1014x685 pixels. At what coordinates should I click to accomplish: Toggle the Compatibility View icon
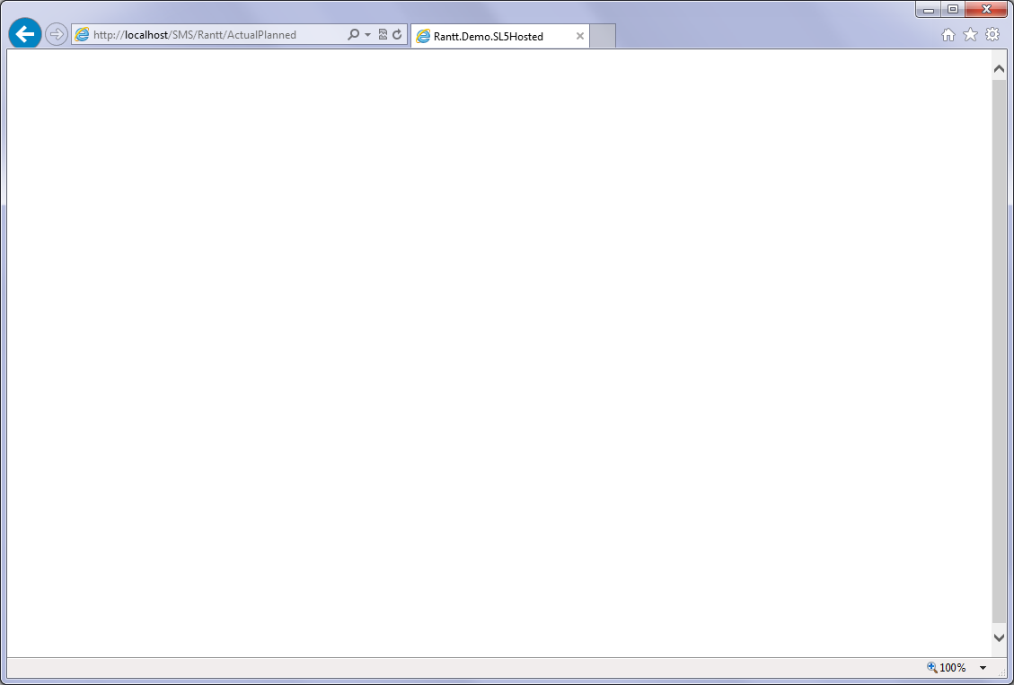[383, 35]
